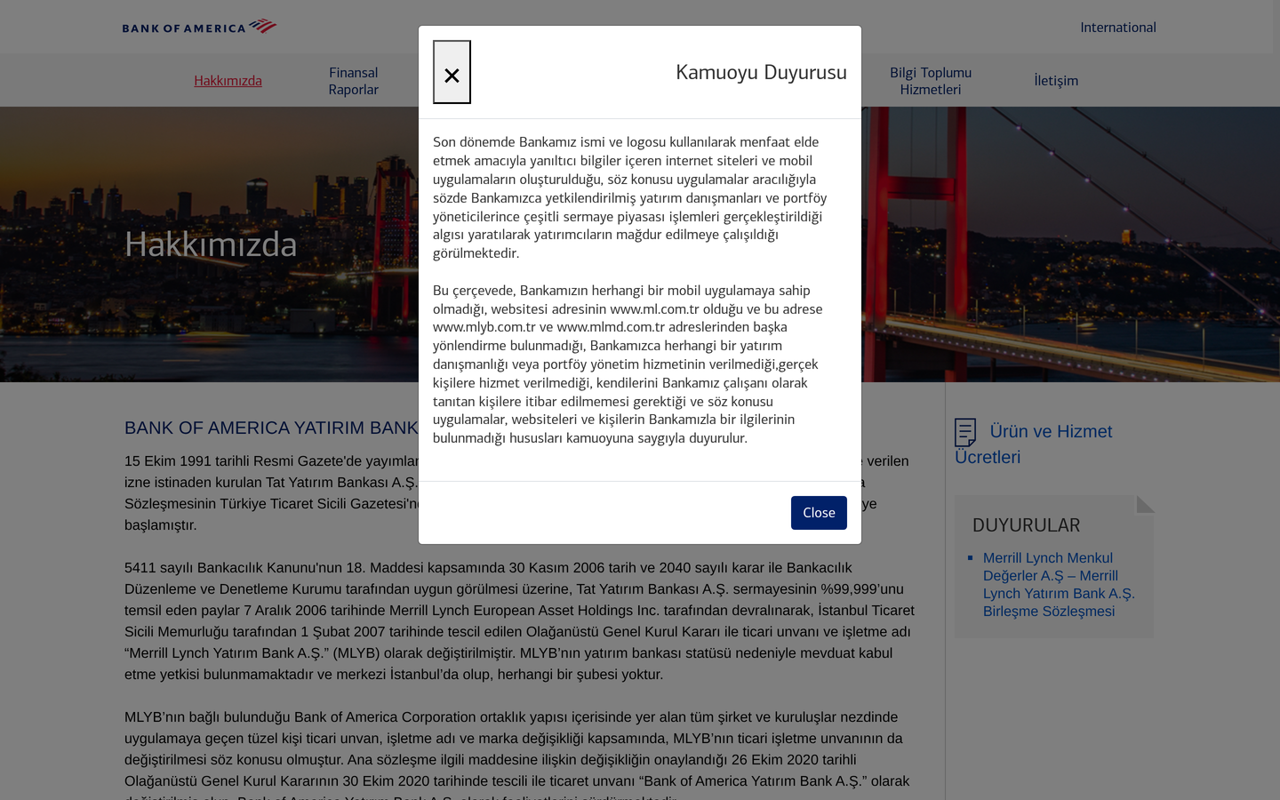Click the Hakkımızda banner heading
This screenshot has height=800, width=1280.
tap(211, 244)
